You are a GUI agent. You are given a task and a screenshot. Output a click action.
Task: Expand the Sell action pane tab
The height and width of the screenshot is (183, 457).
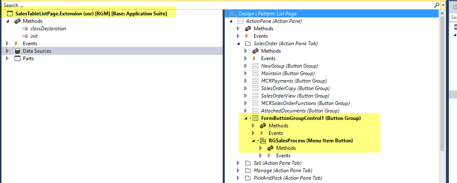(238, 163)
